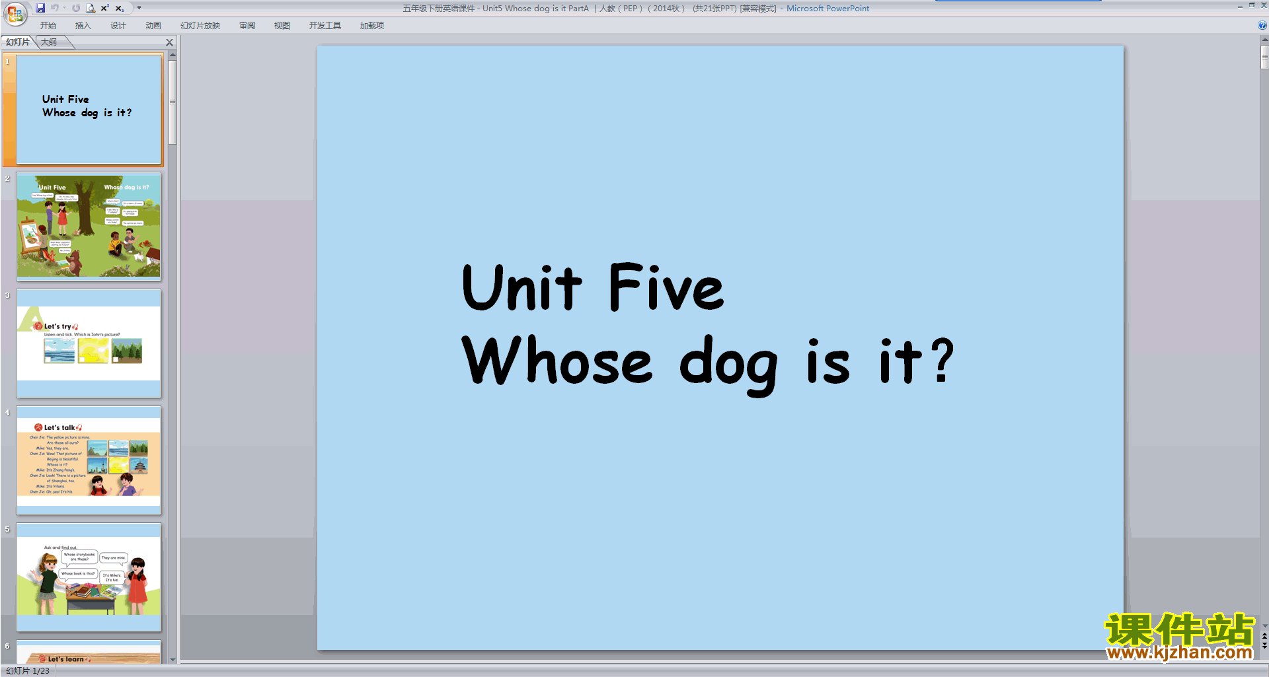Click the main editor scroll-down arrow
1269x677 pixels.
click(x=1264, y=626)
